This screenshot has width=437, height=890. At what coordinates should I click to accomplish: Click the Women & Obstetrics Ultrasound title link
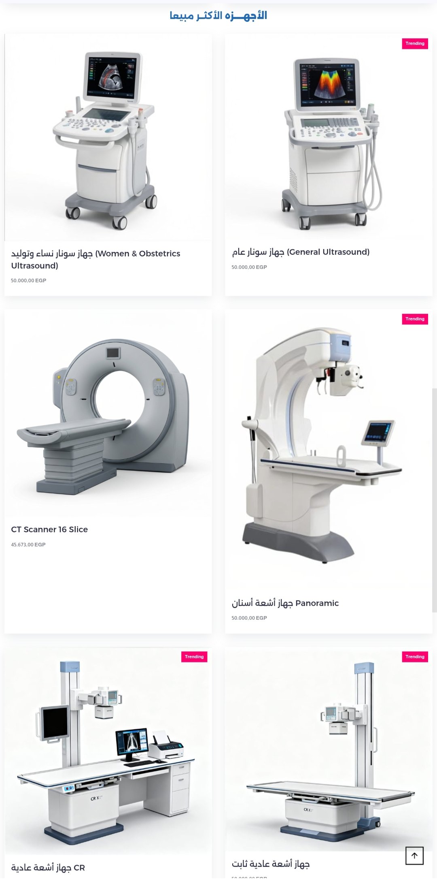(95, 260)
